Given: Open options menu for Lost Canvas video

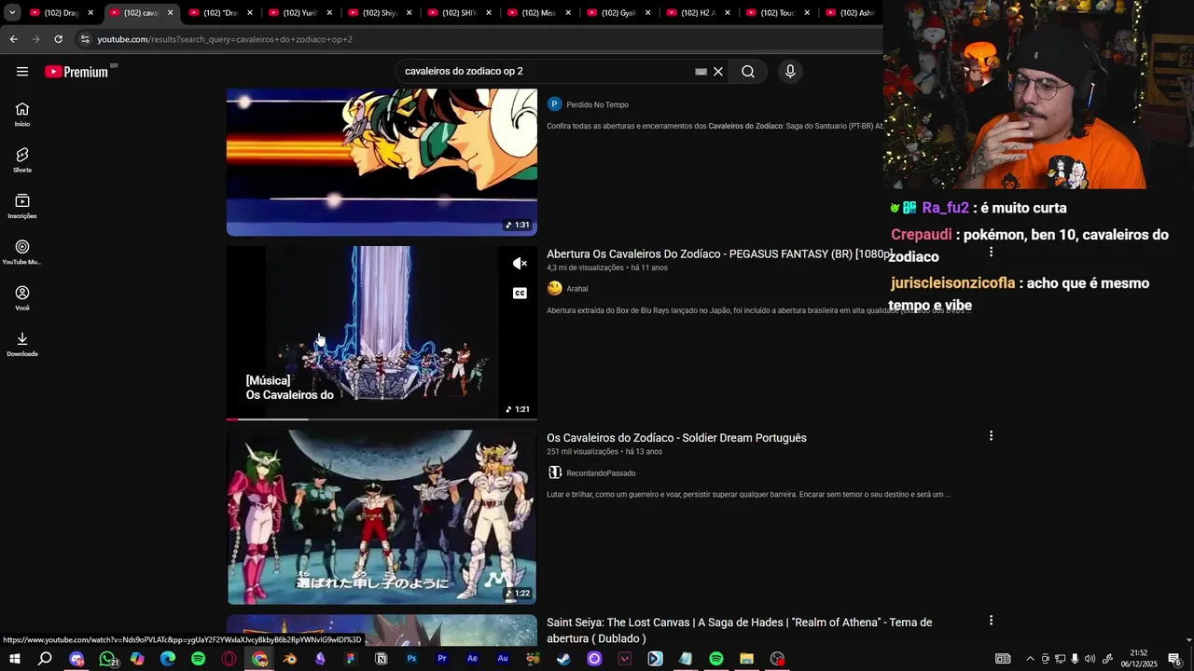Looking at the screenshot, I should [991, 621].
